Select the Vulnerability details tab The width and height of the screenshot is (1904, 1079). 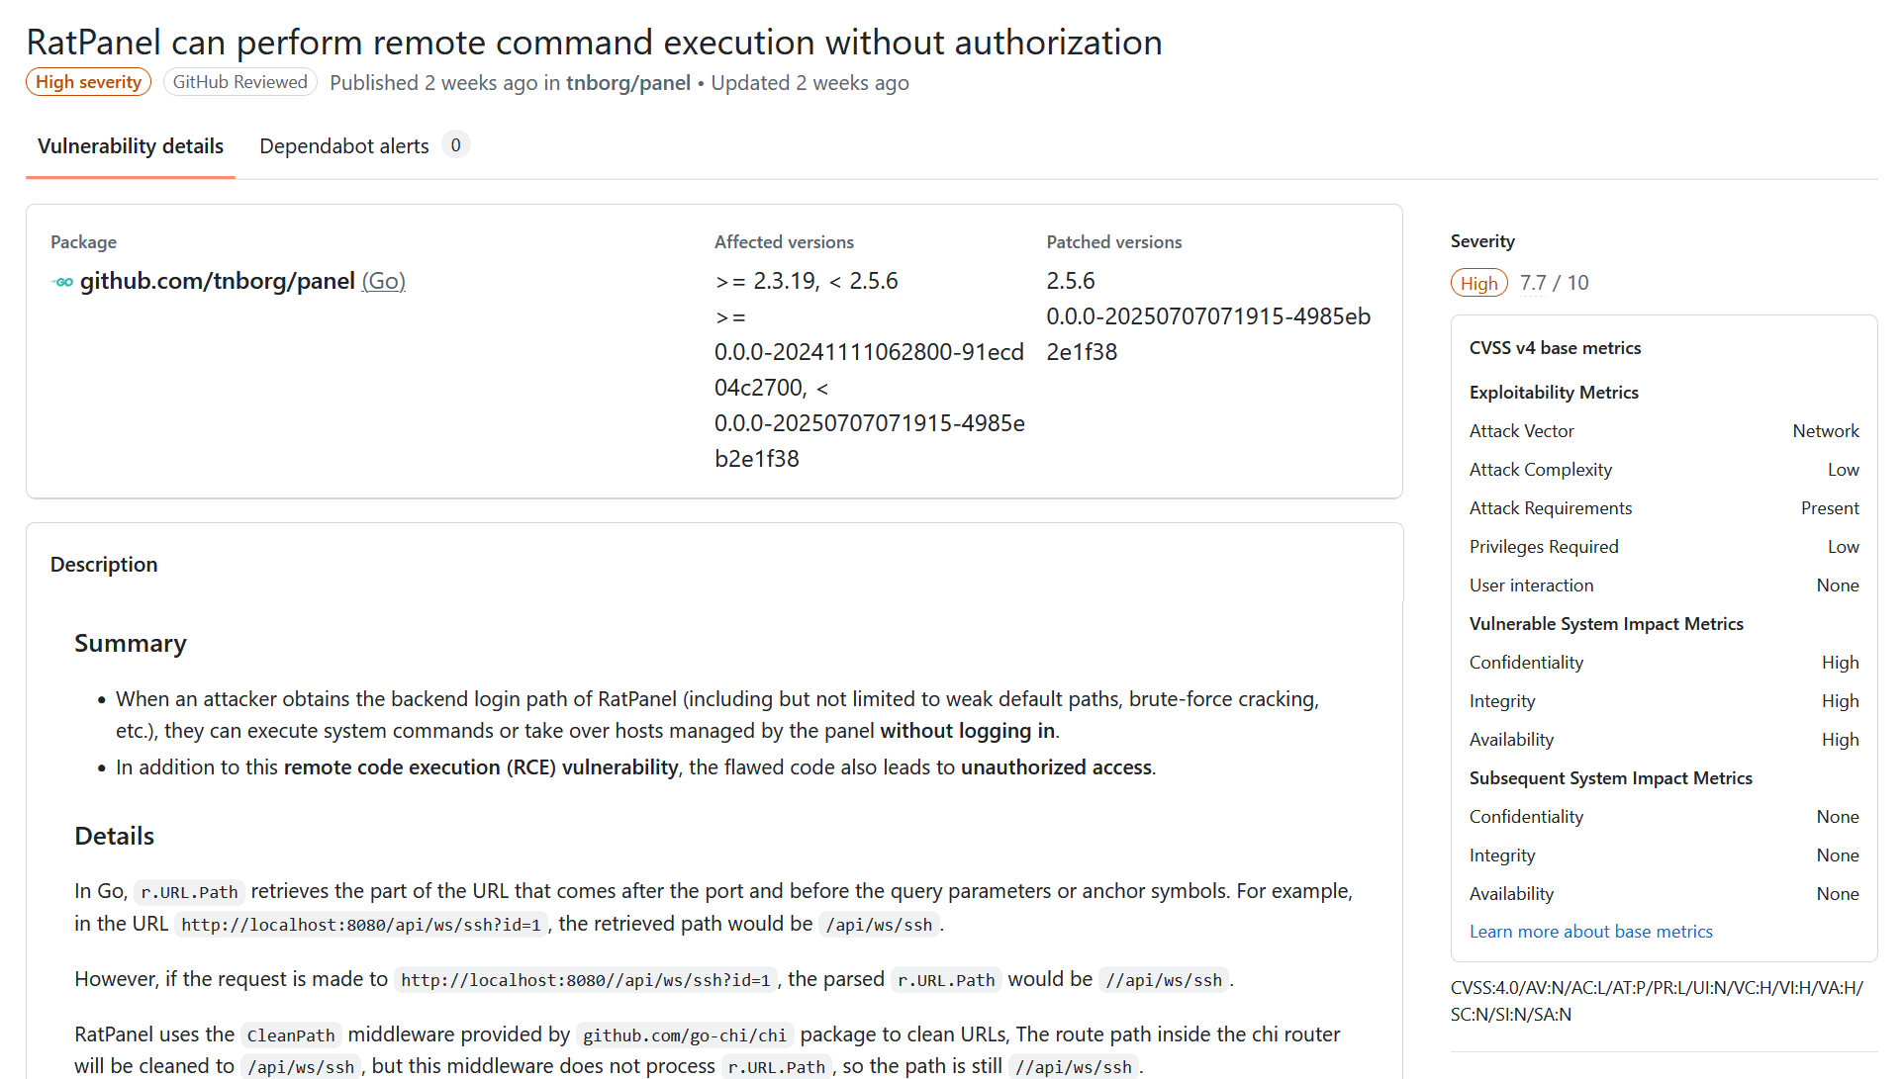131,146
